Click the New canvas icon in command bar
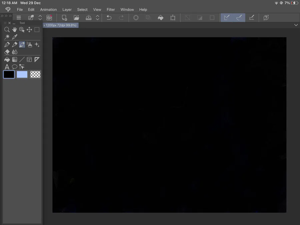The width and height of the screenshot is (300, 225). [64, 18]
